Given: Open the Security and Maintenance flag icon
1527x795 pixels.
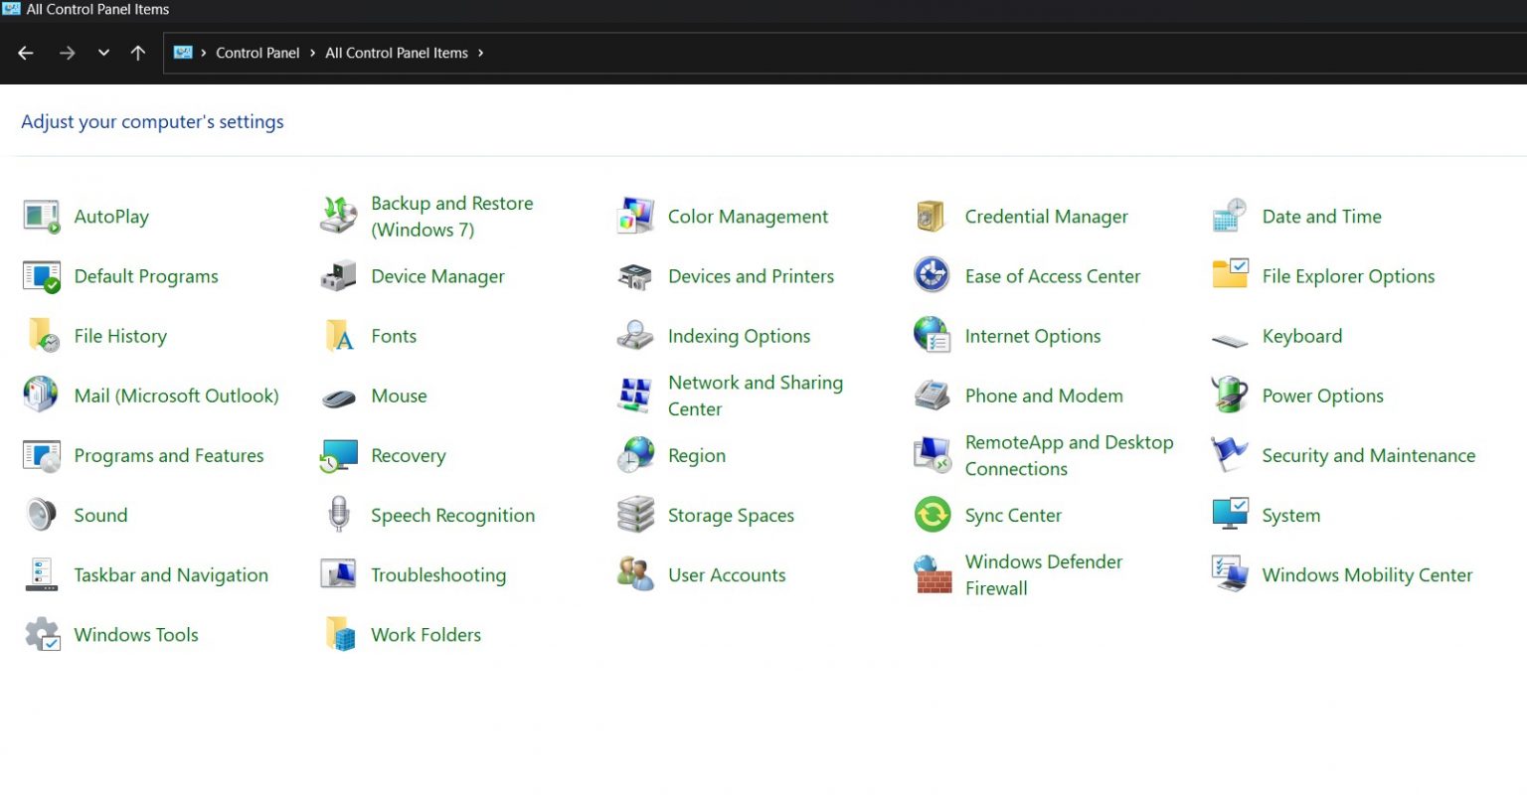Looking at the screenshot, I should coord(1229,454).
